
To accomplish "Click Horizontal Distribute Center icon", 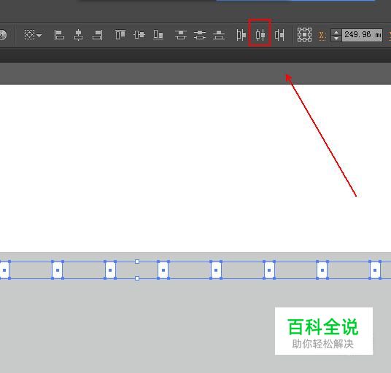I will [260, 35].
